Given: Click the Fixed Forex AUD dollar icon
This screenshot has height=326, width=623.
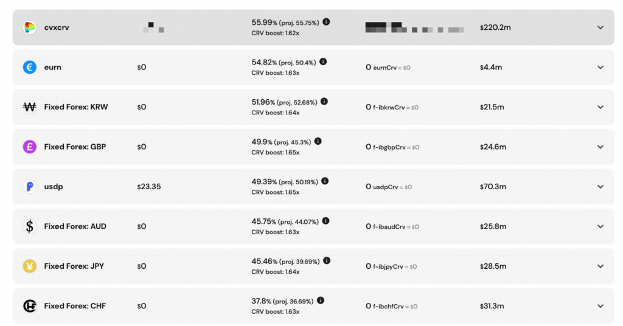Looking at the screenshot, I should (29, 226).
